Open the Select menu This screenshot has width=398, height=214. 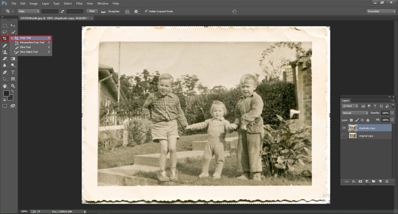point(68,3)
